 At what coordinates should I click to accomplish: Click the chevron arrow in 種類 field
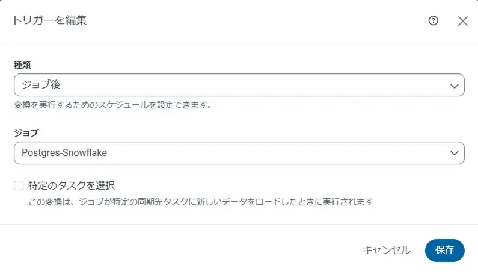[x=454, y=86]
